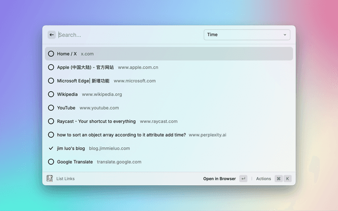Check the circle next to Apple website

pos(51,67)
